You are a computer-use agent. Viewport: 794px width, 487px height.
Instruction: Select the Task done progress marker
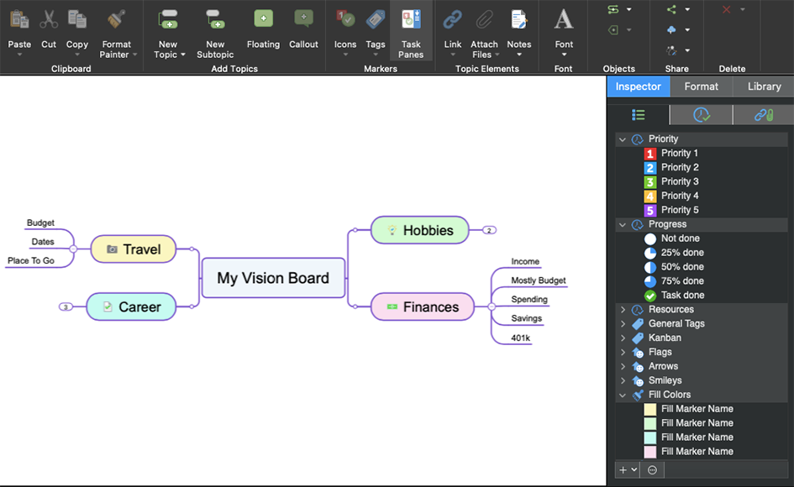649,296
